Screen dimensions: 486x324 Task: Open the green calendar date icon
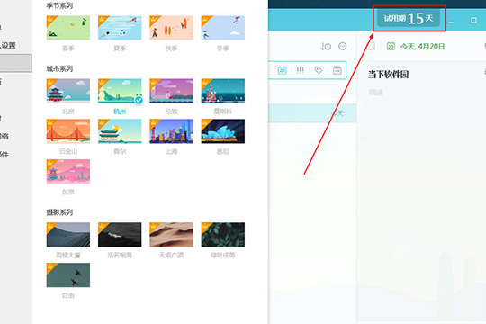tap(391, 47)
